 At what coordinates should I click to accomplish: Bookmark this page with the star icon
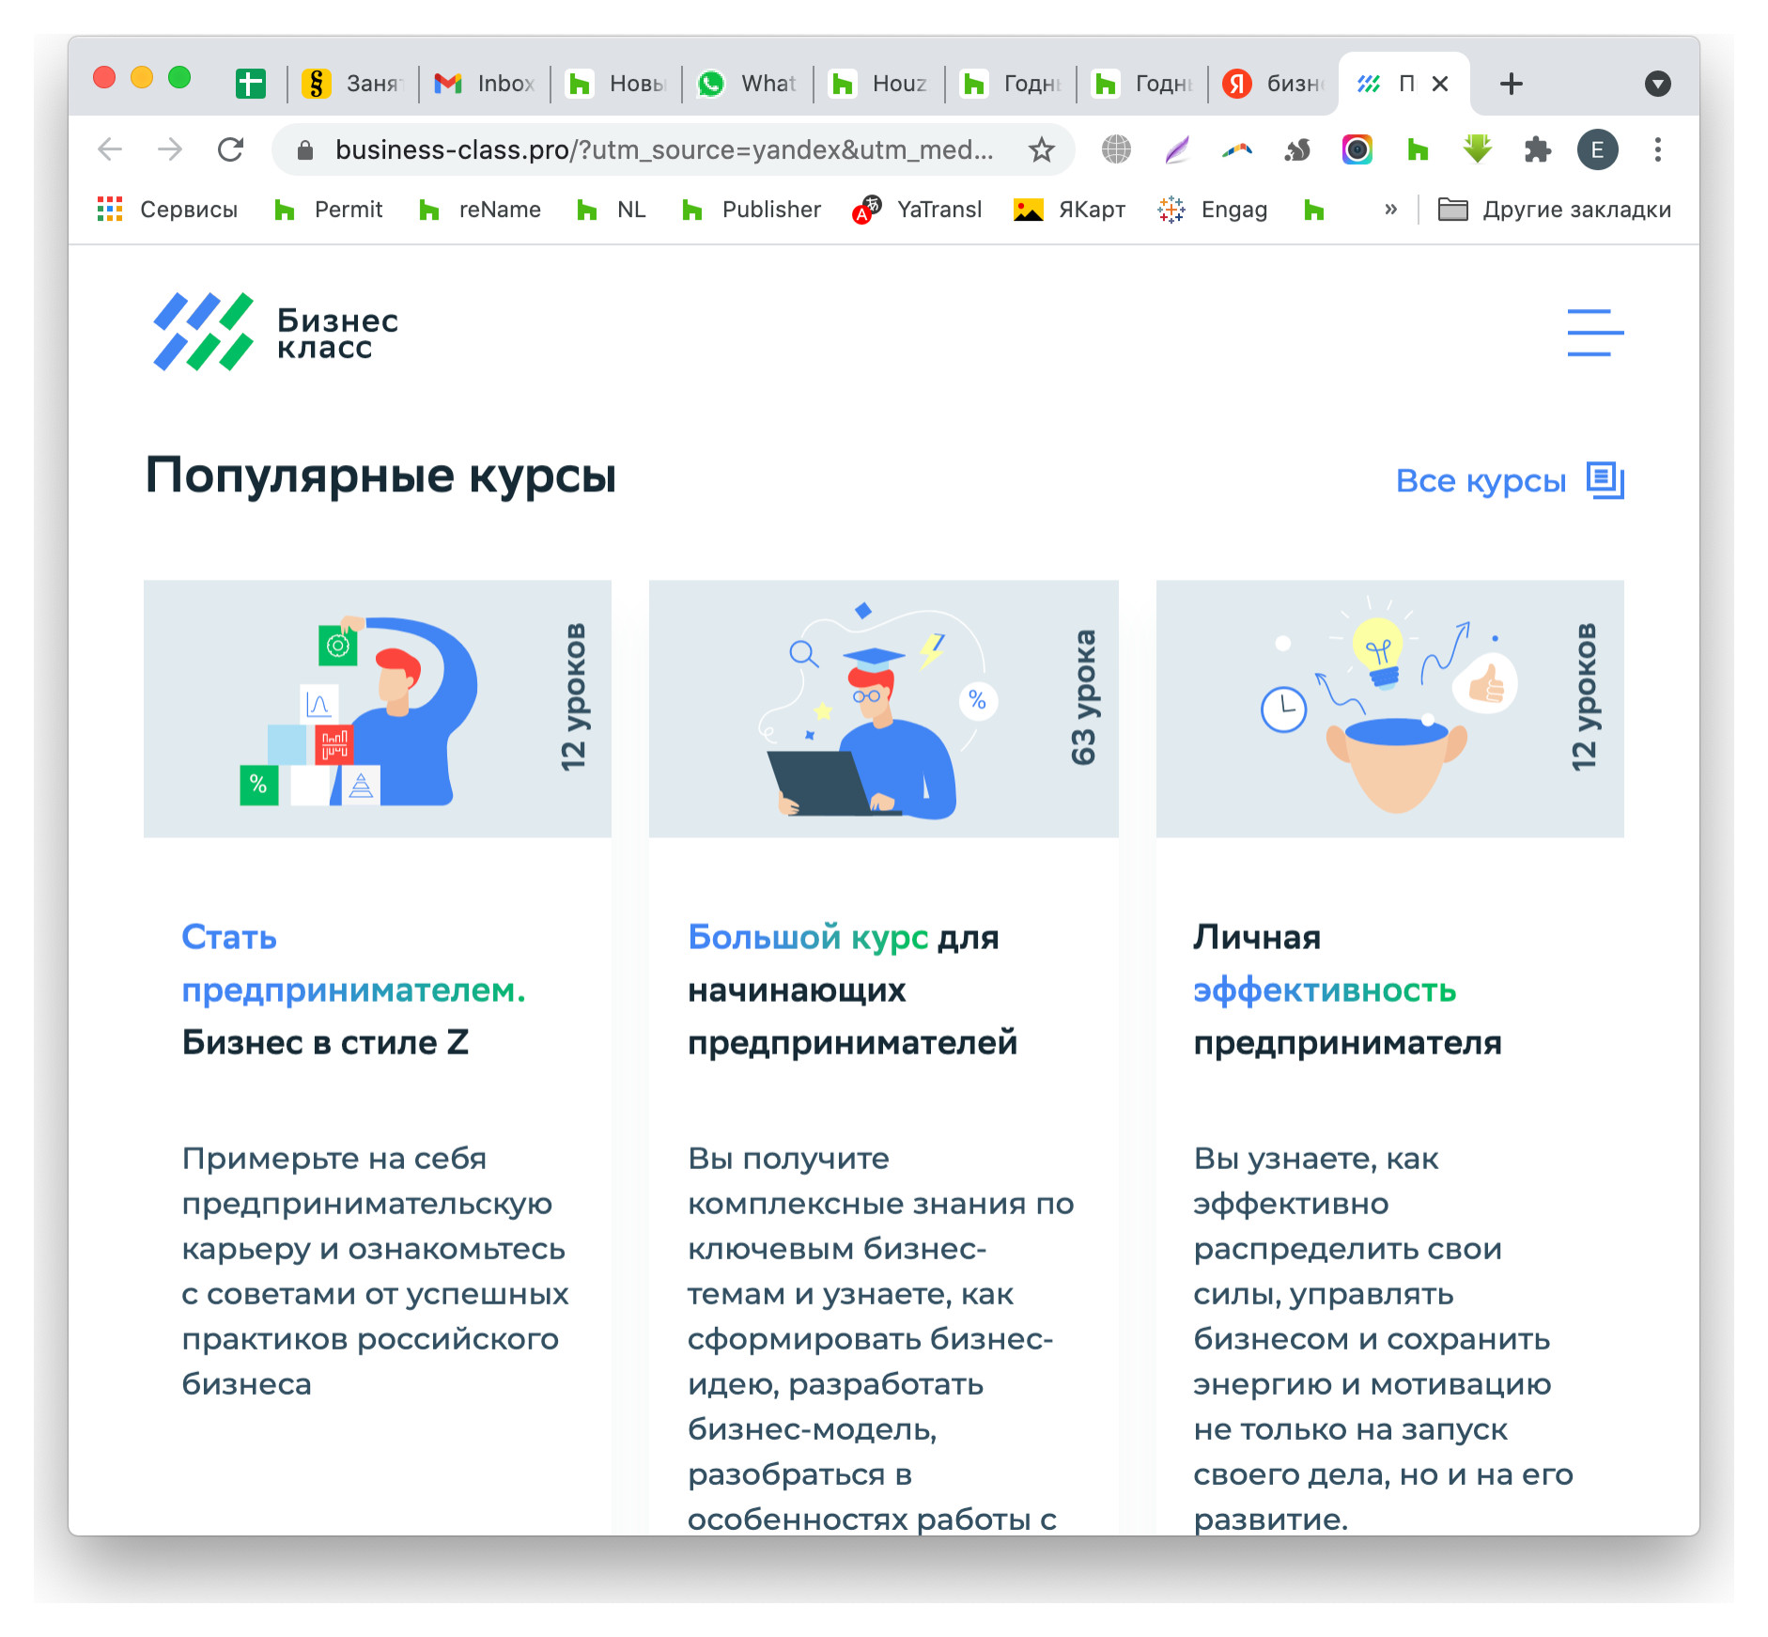[x=1042, y=149]
